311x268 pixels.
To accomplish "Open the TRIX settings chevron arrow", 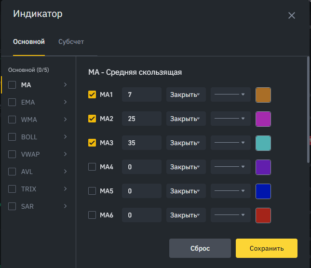I will [x=65, y=189].
